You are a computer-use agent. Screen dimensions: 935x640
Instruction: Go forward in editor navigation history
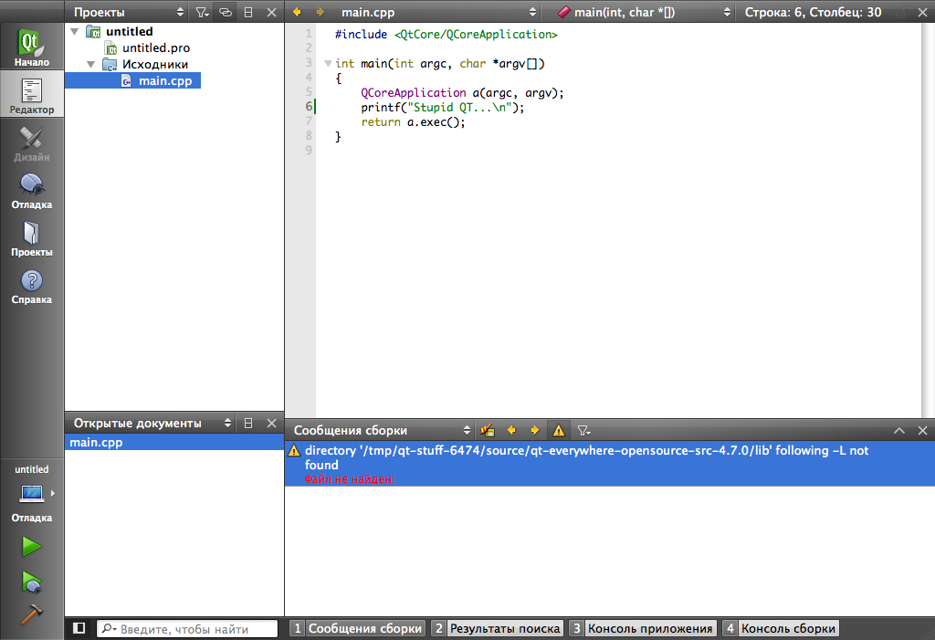point(320,12)
